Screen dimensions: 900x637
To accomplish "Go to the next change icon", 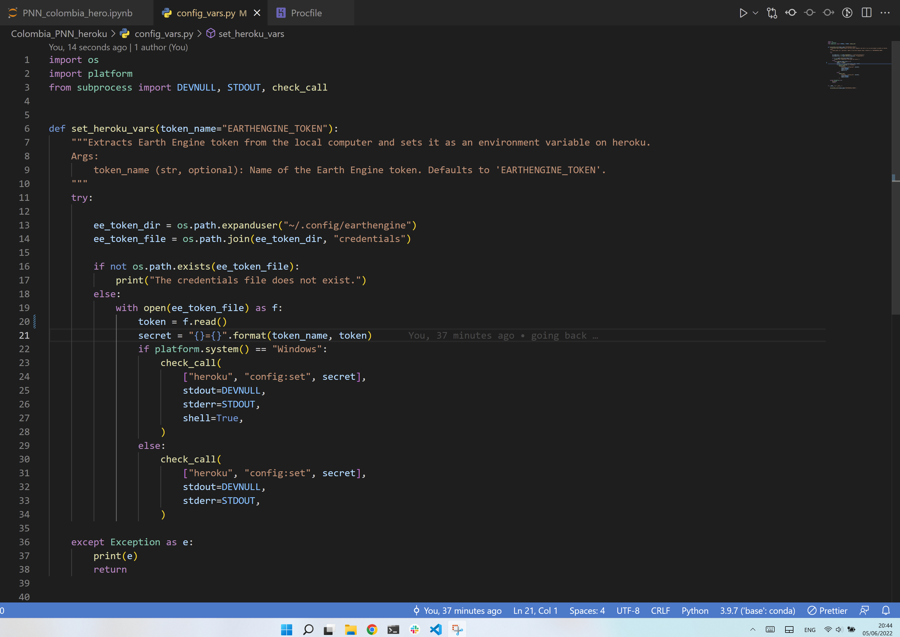I will (x=828, y=12).
